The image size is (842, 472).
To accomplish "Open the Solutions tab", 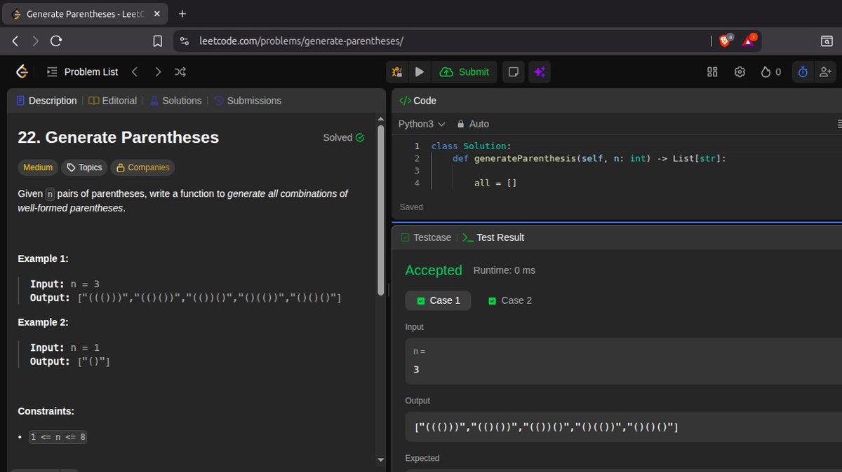I will [x=175, y=100].
